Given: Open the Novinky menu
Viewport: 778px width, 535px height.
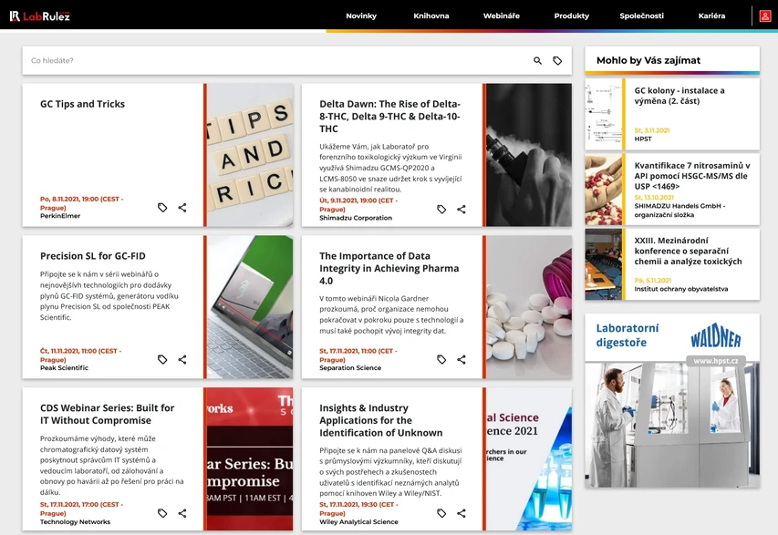Looking at the screenshot, I should pyautogui.click(x=361, y=15).
